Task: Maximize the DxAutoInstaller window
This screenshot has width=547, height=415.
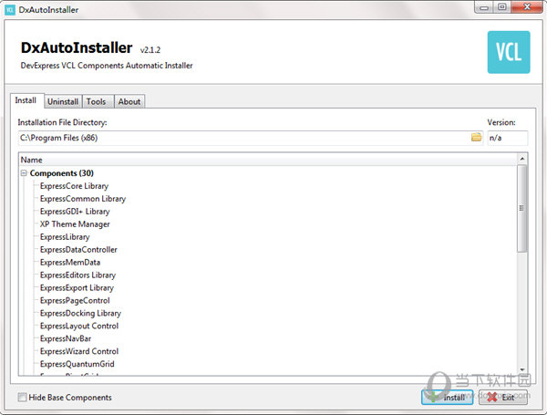Action: [x=502, y=7]
